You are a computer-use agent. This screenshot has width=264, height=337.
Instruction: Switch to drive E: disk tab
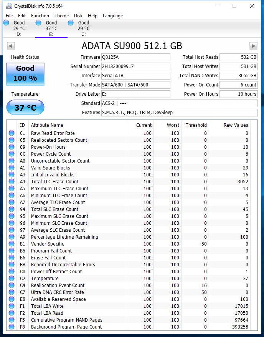[x=51, y=29]
